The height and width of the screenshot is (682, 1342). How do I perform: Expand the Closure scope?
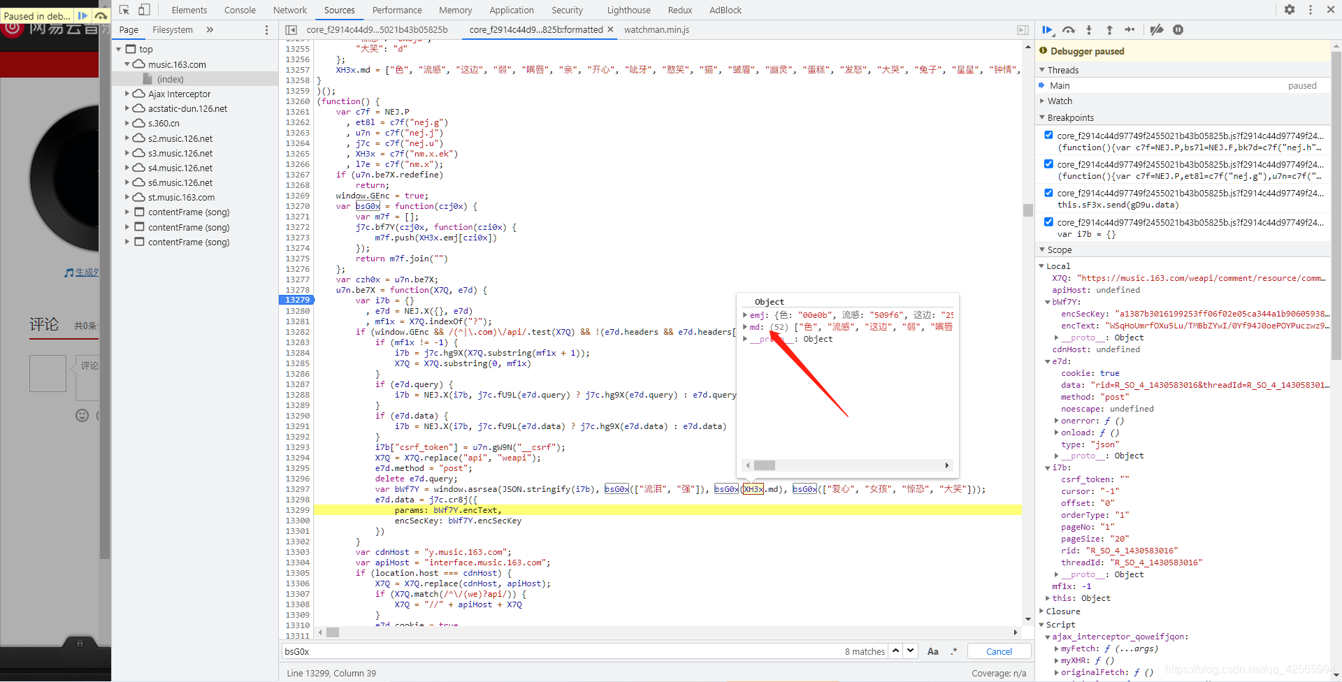tap(1041, 611)
